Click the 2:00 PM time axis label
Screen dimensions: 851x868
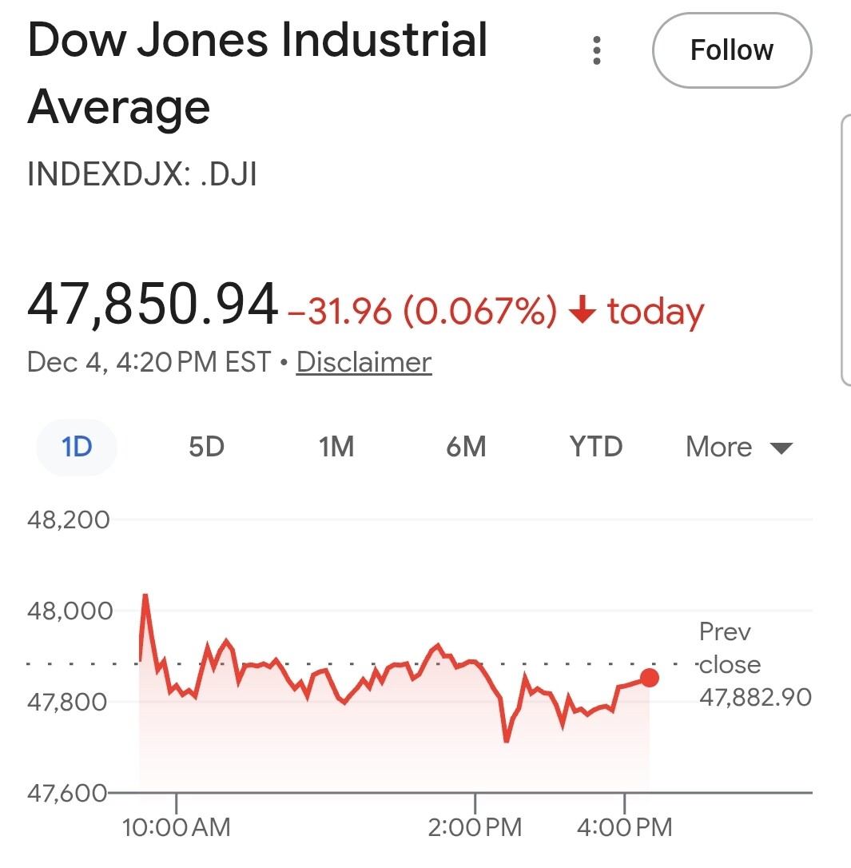pos(475,827)
